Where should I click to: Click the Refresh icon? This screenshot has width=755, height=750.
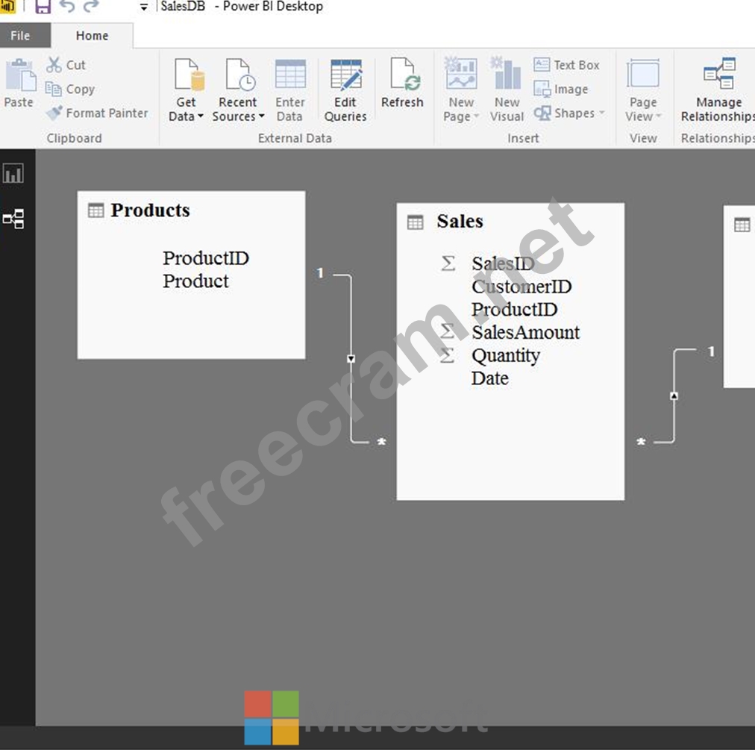pos(405,74)
